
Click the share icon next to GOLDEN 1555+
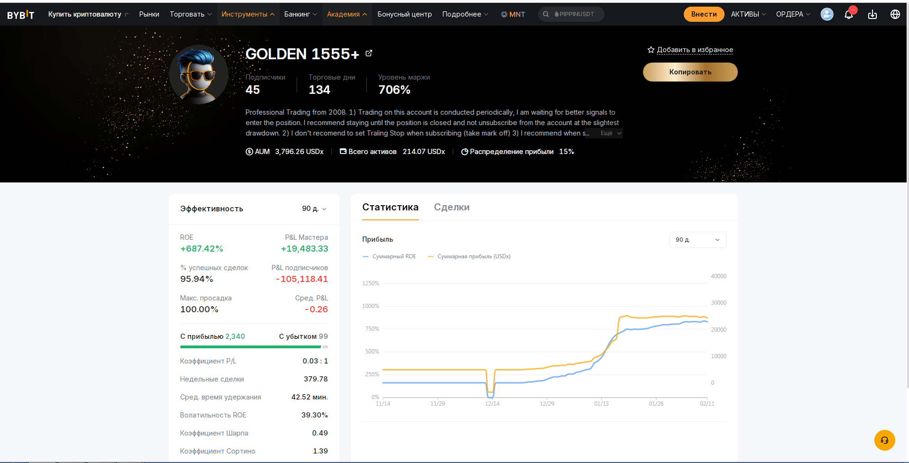369,54
